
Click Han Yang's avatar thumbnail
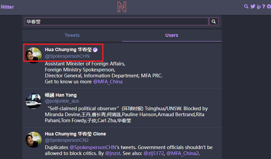pos(34,101)
